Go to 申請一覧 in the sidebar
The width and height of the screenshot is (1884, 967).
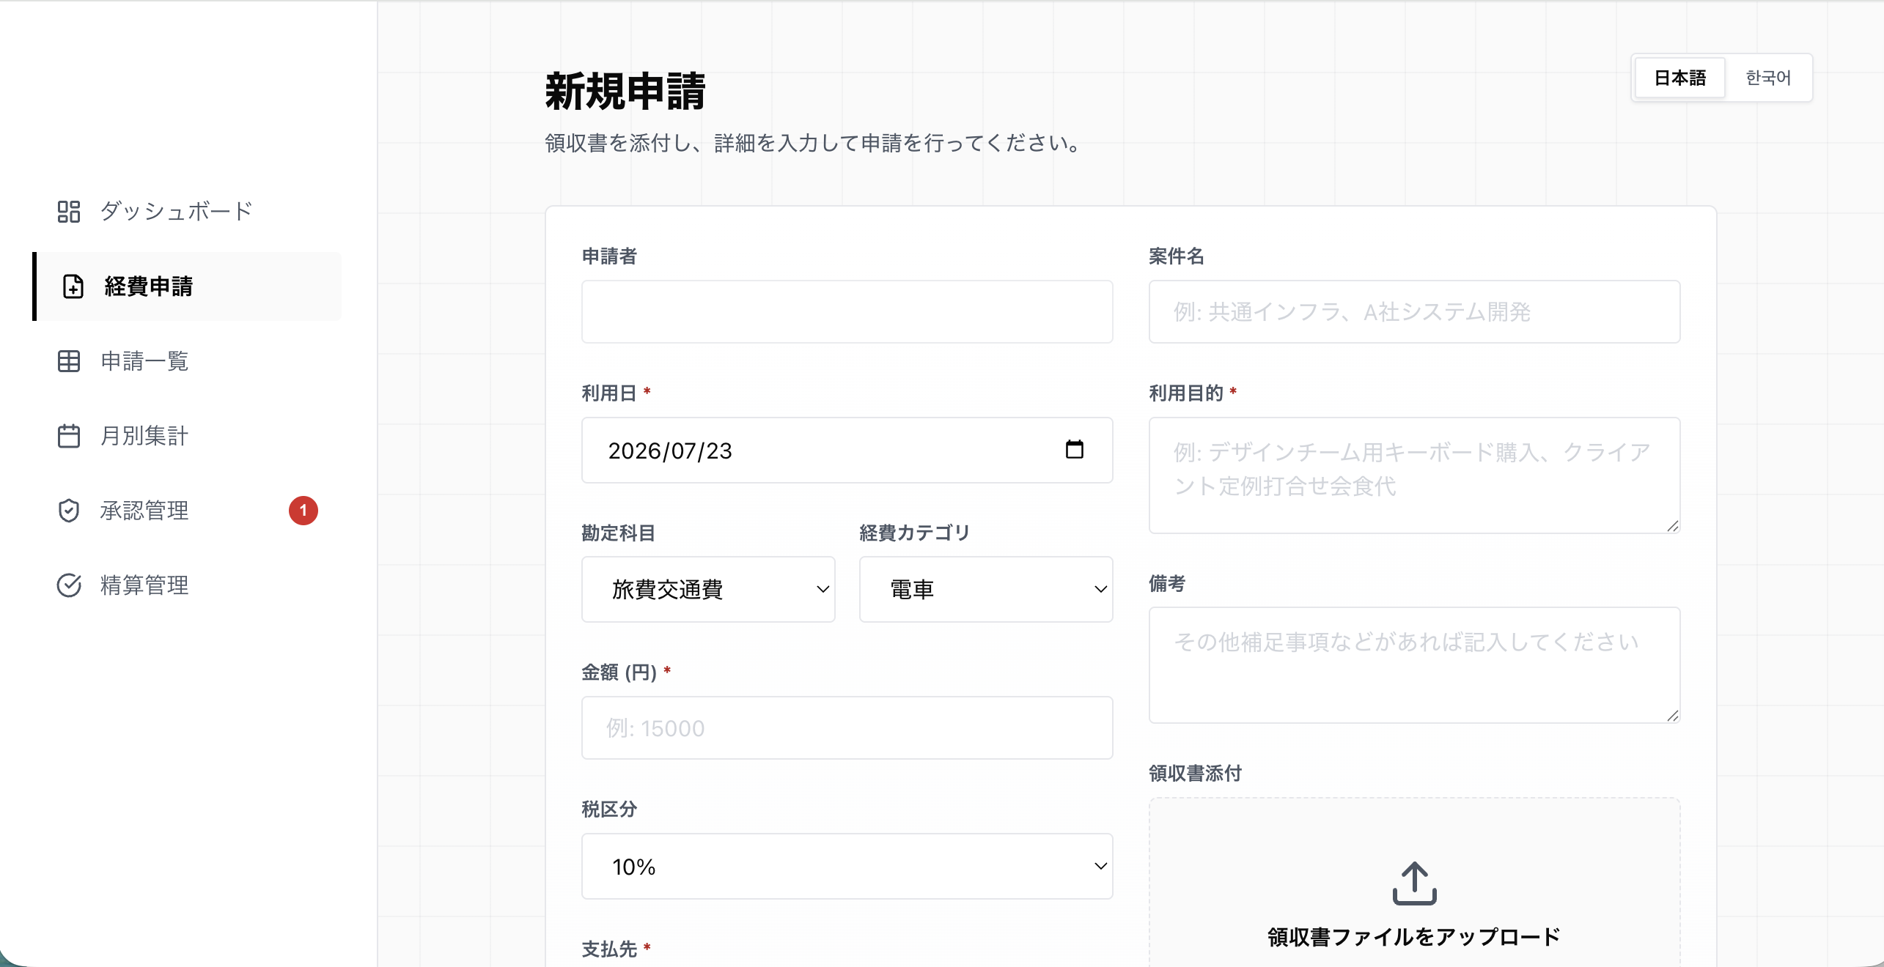tap(188, 361)
